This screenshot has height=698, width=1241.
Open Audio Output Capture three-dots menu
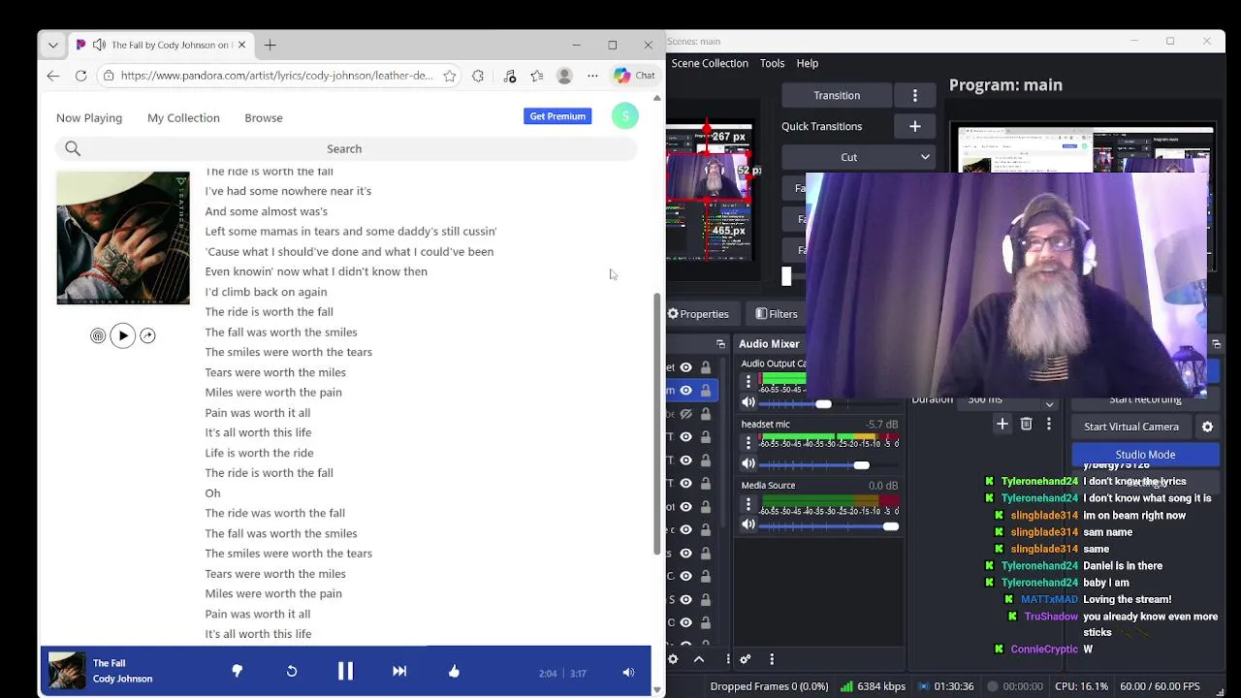point(748,382)
